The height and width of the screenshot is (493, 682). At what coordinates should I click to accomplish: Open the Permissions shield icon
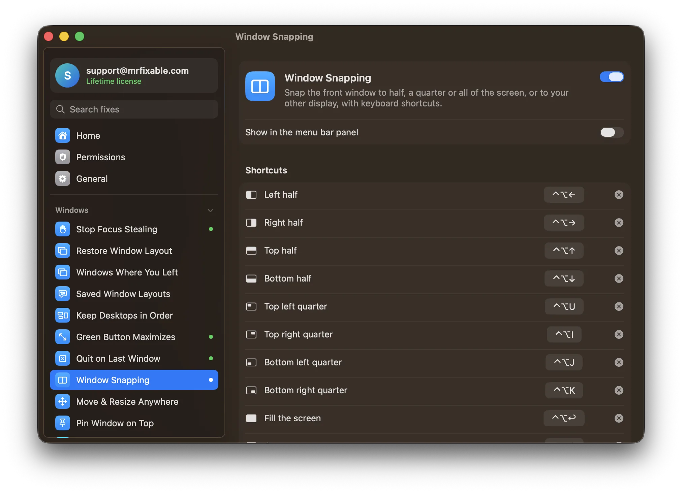click(63, 157)
